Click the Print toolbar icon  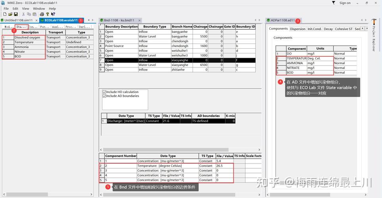tap(42, 14)
